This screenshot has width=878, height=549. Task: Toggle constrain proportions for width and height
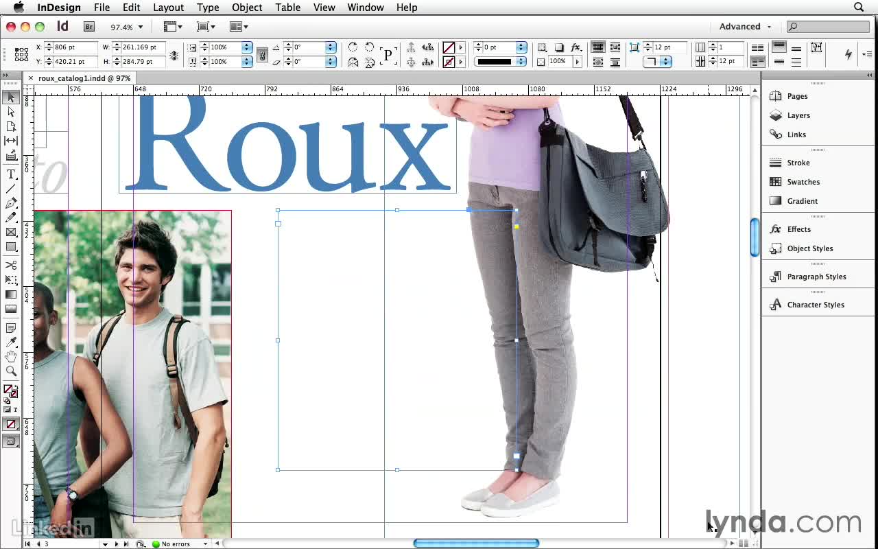pos(174,55)
